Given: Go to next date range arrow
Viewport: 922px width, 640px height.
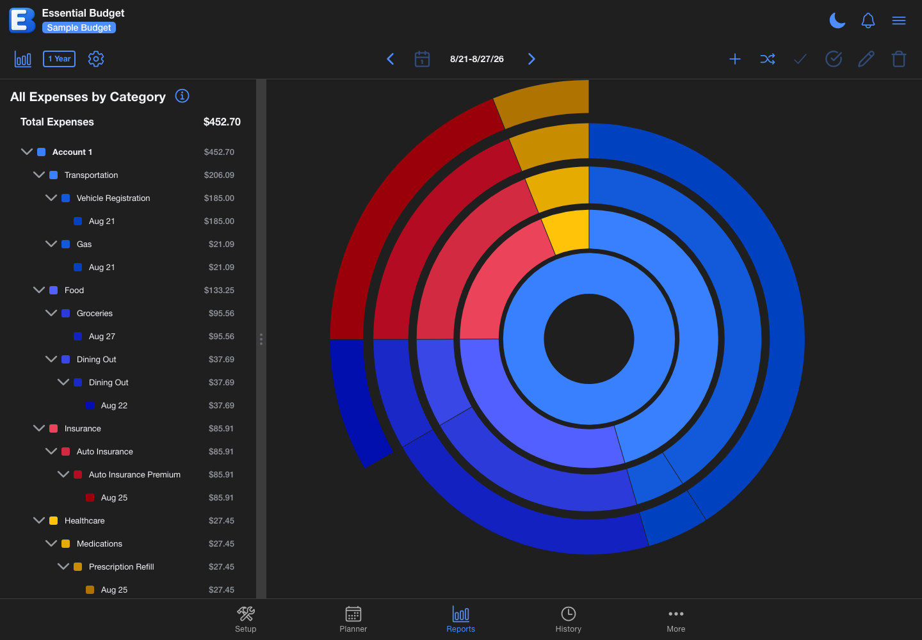Looking at the screenshot, I should tap(531, 59).
